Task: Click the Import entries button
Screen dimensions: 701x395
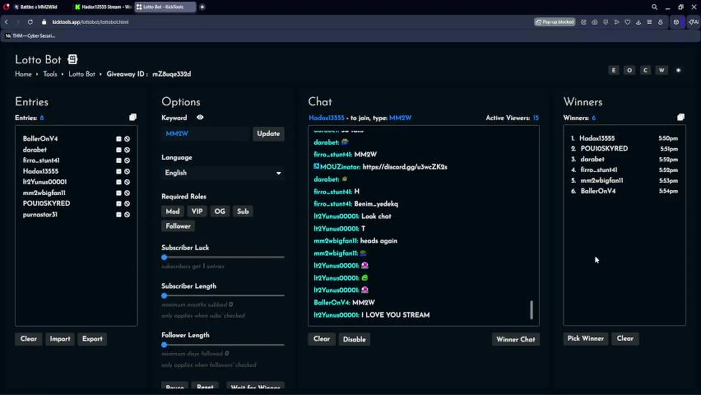Action: (x=60, y=339)
